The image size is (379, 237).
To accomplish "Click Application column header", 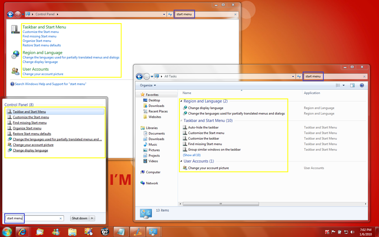I will [x=312, y=93].
